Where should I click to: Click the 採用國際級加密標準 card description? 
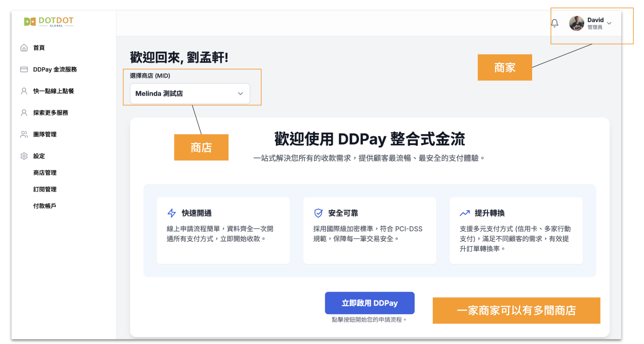(368, 234)
